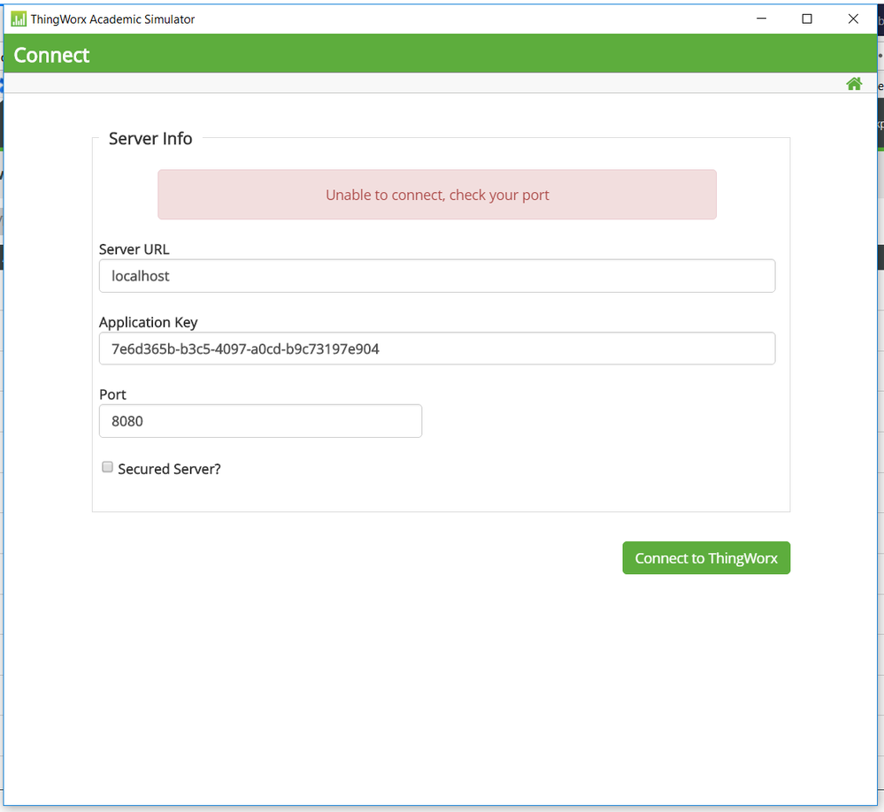Click the gray strip beside the home icon
The image size is (884, 812).
coord(423,83)
